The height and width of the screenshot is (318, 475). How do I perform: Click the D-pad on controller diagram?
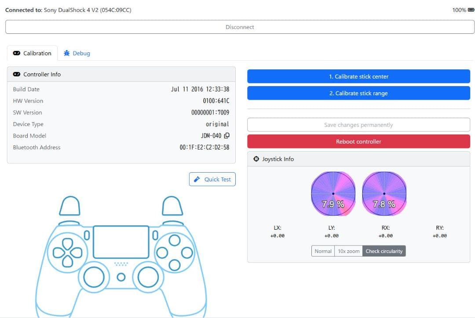click(67, 253)
